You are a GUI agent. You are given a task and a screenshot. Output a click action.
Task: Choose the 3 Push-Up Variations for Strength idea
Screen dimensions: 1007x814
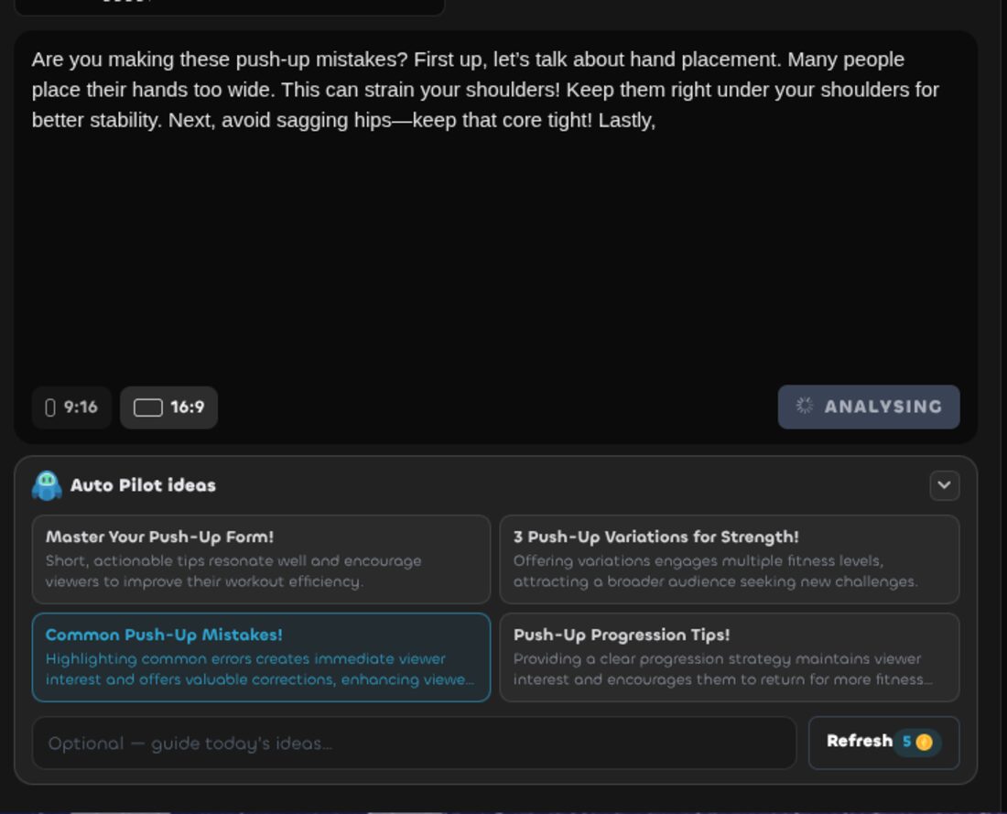730,559
